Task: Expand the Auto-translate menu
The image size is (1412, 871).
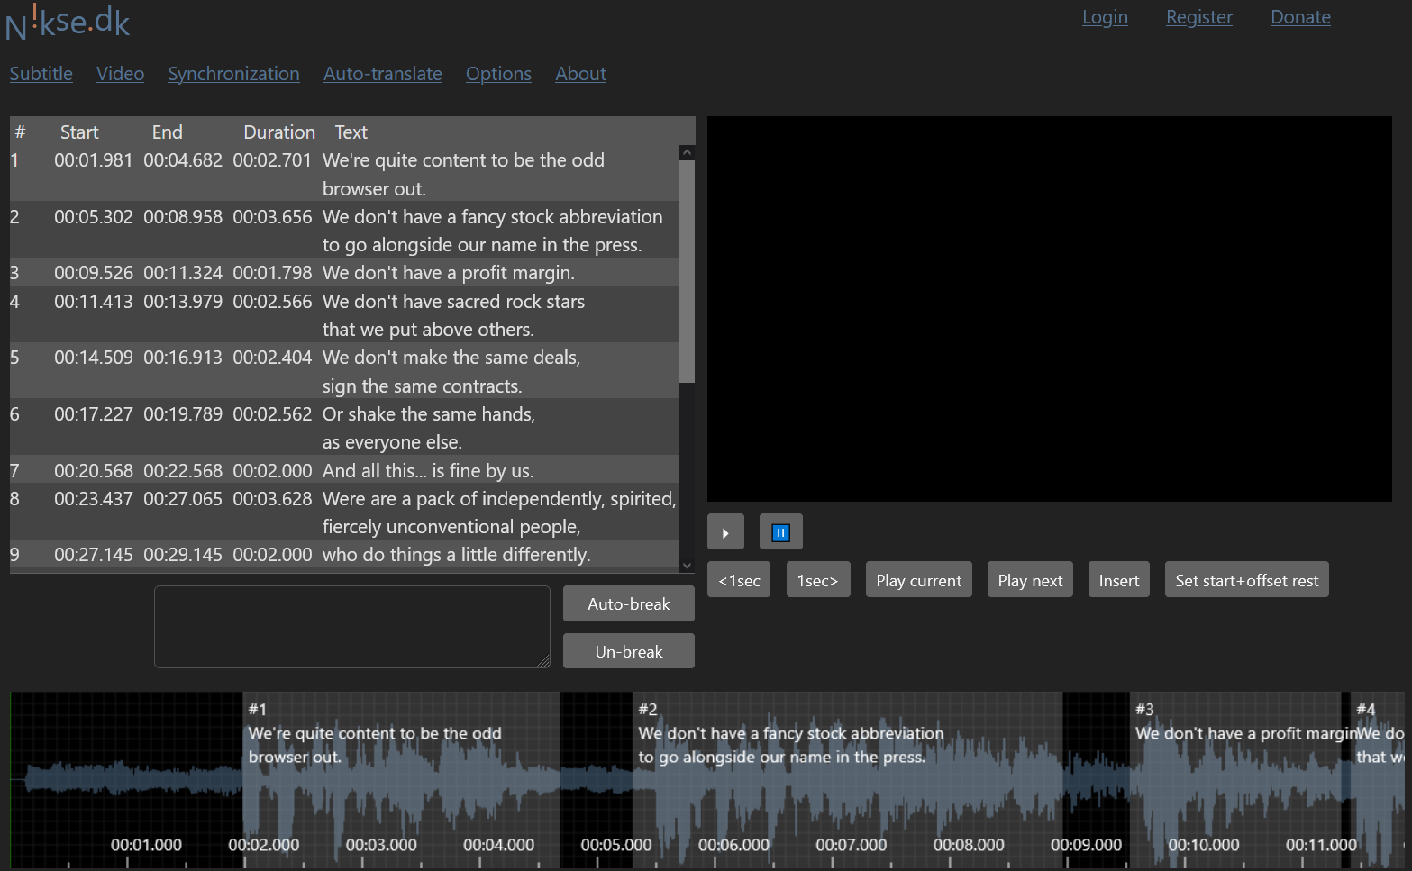Action: tap(382, 74)
